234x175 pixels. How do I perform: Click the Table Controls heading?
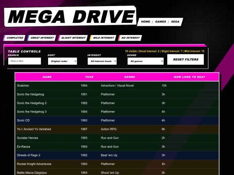(x=24, y=51)
